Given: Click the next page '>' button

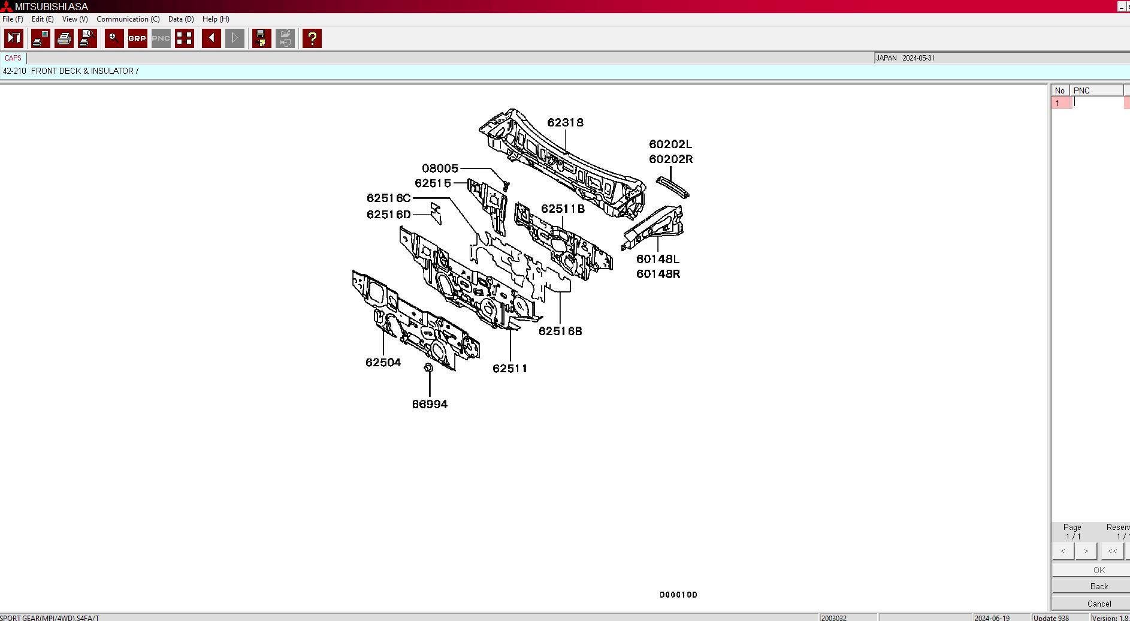Looking at the screenshot, I should pos(1086,551).
